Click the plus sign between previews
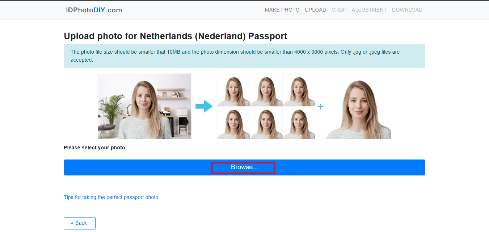This screenshot has width=489, height=232. [x=321, y=106]
